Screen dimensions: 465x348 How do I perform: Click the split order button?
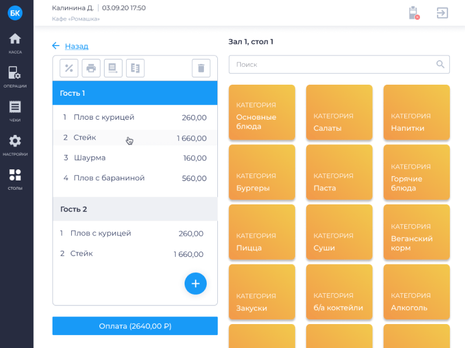click(x=135, y=68)
